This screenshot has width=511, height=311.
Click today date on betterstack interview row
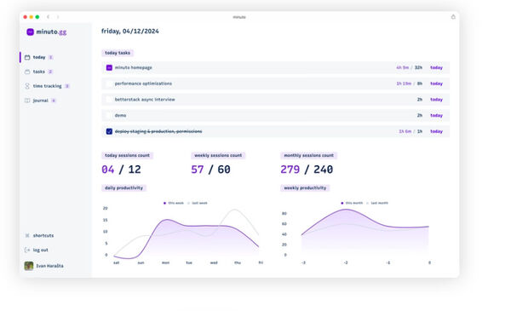436,100
